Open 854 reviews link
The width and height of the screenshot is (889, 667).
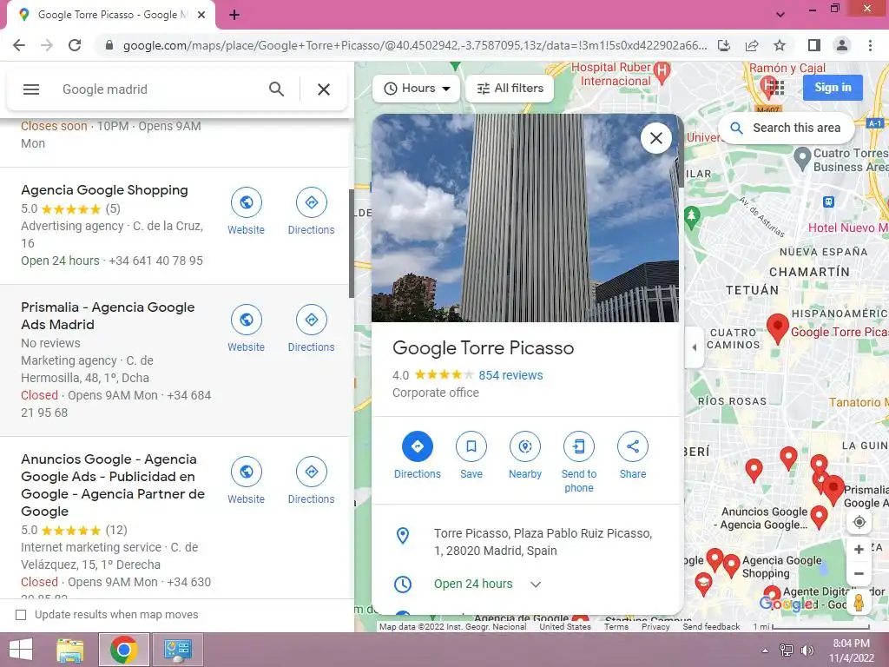point(510,375)
